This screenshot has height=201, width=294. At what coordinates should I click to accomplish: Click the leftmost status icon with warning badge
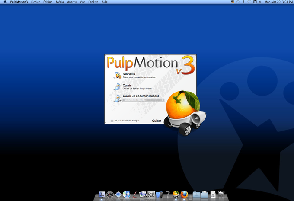(233, 2)
